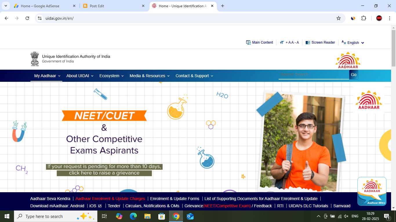The image size is (396, 222).
Task: Open the Samvaad link
Action: pos(342,206)
